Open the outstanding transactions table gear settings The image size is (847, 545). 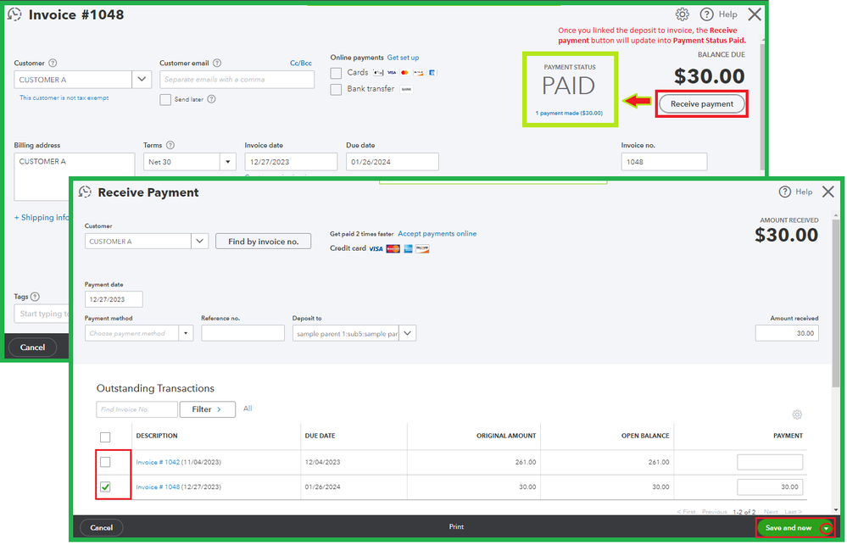pos(797,414)
